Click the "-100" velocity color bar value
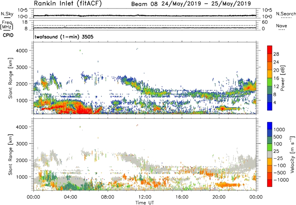The height and width of the screenshot is (205, 296). coord(280,165)
